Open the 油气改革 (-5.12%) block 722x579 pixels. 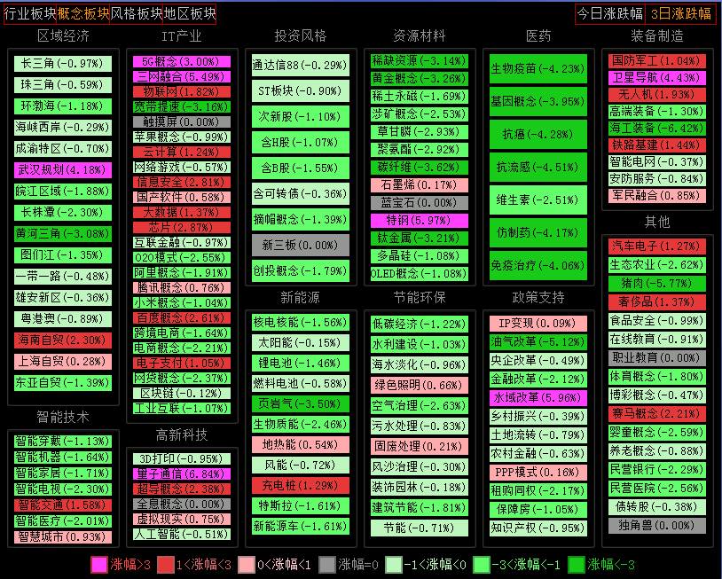(x=538, y=342)
